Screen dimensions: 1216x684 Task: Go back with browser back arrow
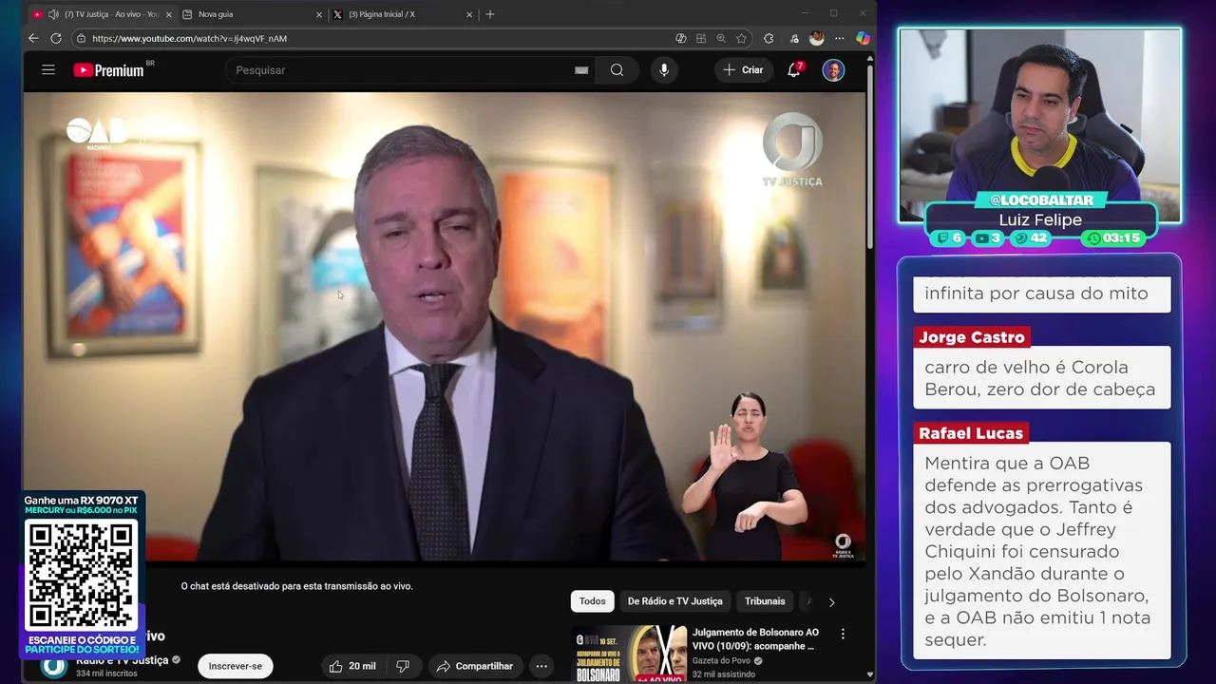tap(33, 38)
